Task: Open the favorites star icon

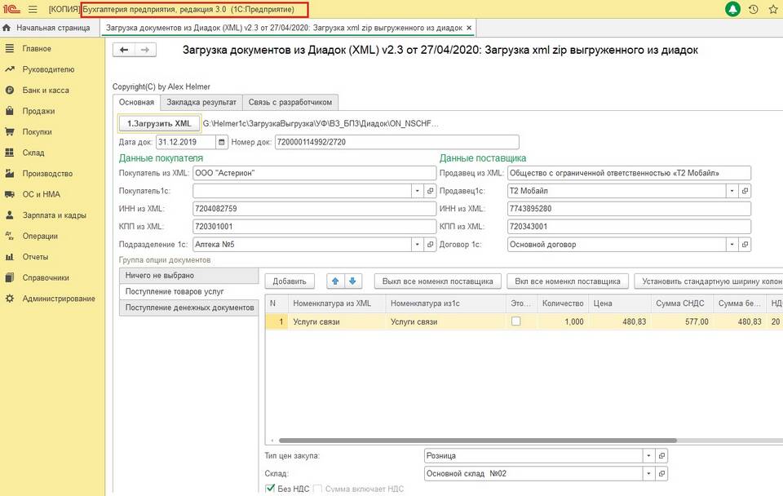Action: tap(773, 9)
